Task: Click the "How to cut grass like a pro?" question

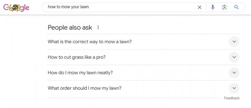Action: pos(77,57)
